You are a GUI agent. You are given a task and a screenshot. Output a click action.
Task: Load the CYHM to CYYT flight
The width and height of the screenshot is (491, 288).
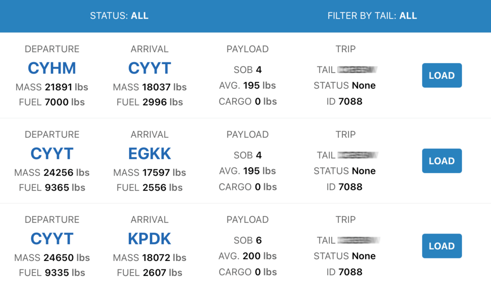tap(442, 76)
